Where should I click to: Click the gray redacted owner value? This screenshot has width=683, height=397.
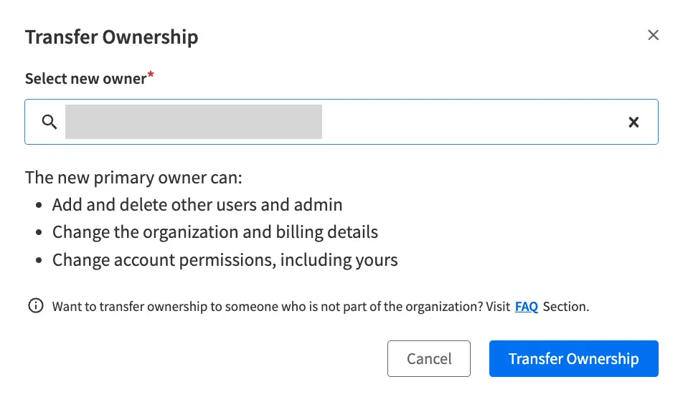tap(193, 122)
